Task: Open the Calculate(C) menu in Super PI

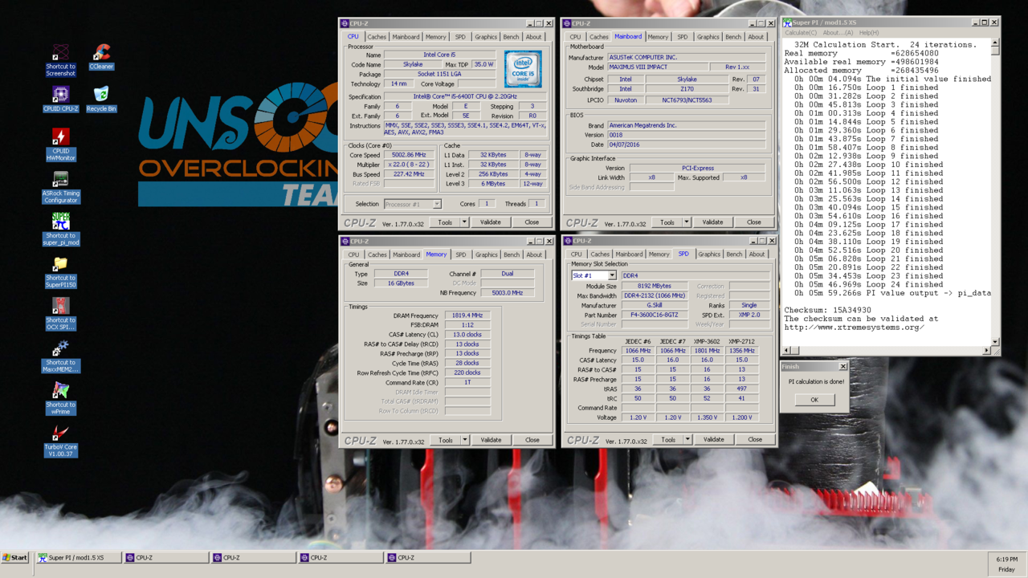Action: click(x=801, y=33)
